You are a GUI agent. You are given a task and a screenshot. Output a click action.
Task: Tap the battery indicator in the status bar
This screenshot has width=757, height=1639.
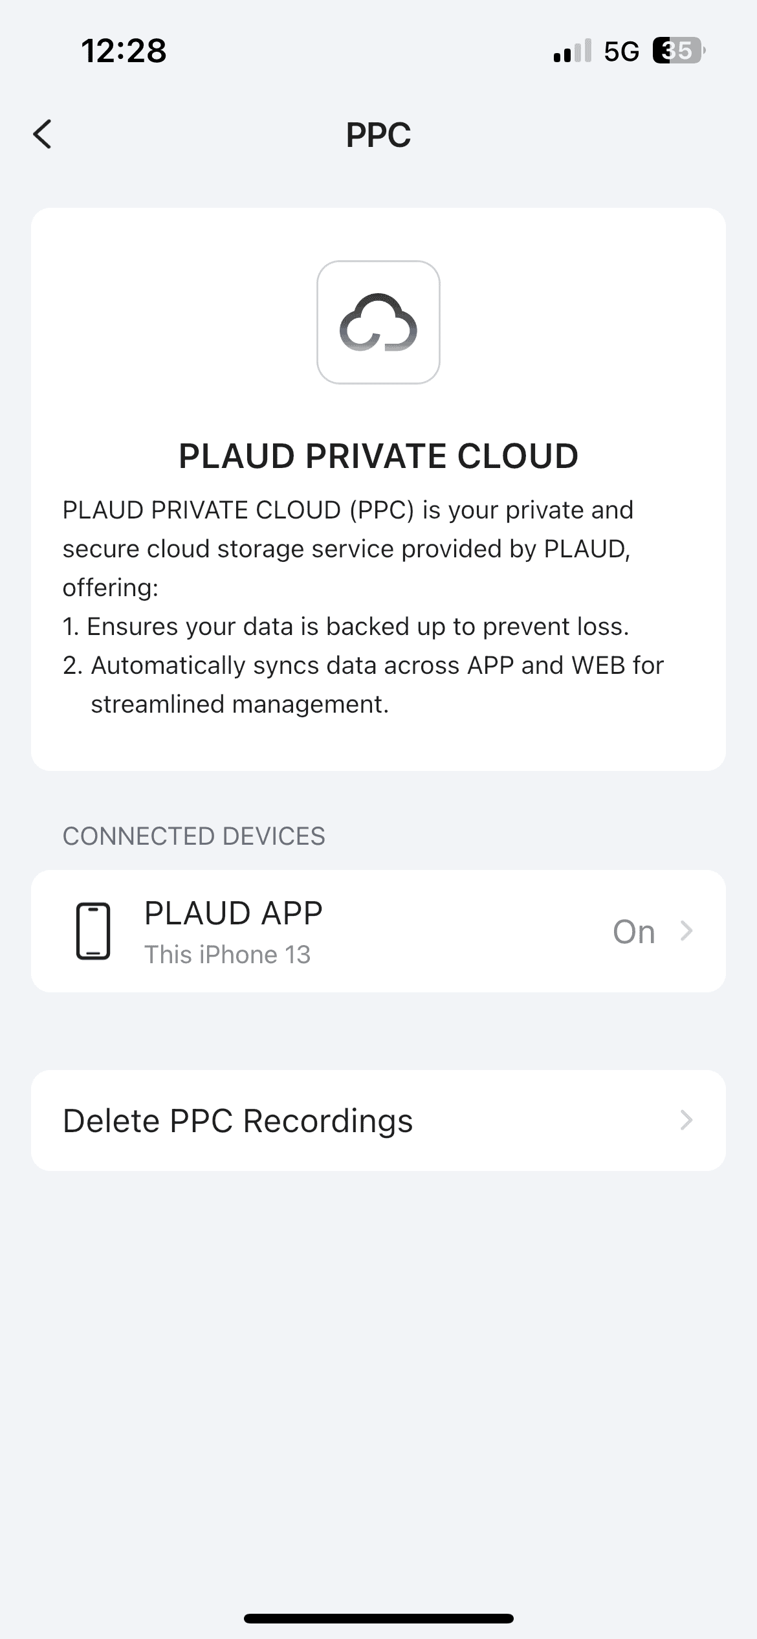coord(677,50)
